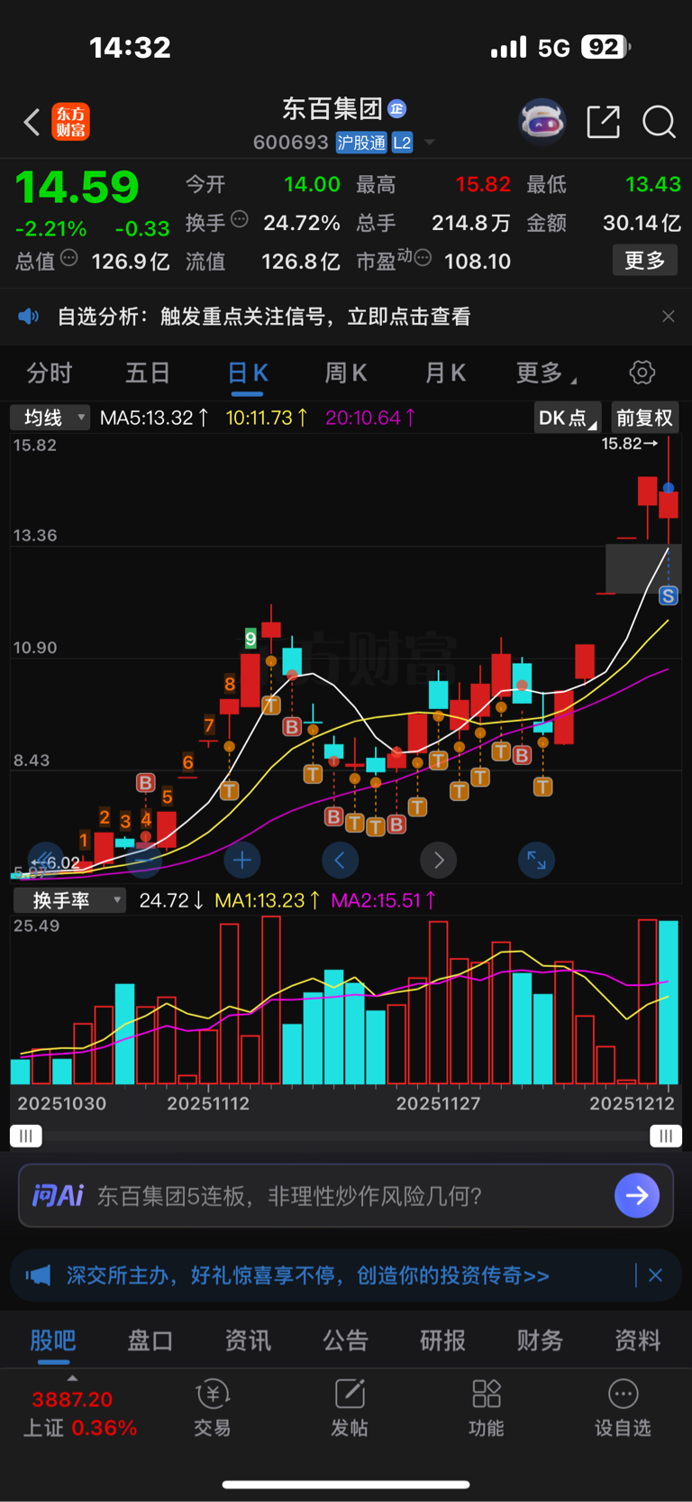Switch to 公告 tab
The height and width of the screenshot is (1502, 692).
(345, 1341)
